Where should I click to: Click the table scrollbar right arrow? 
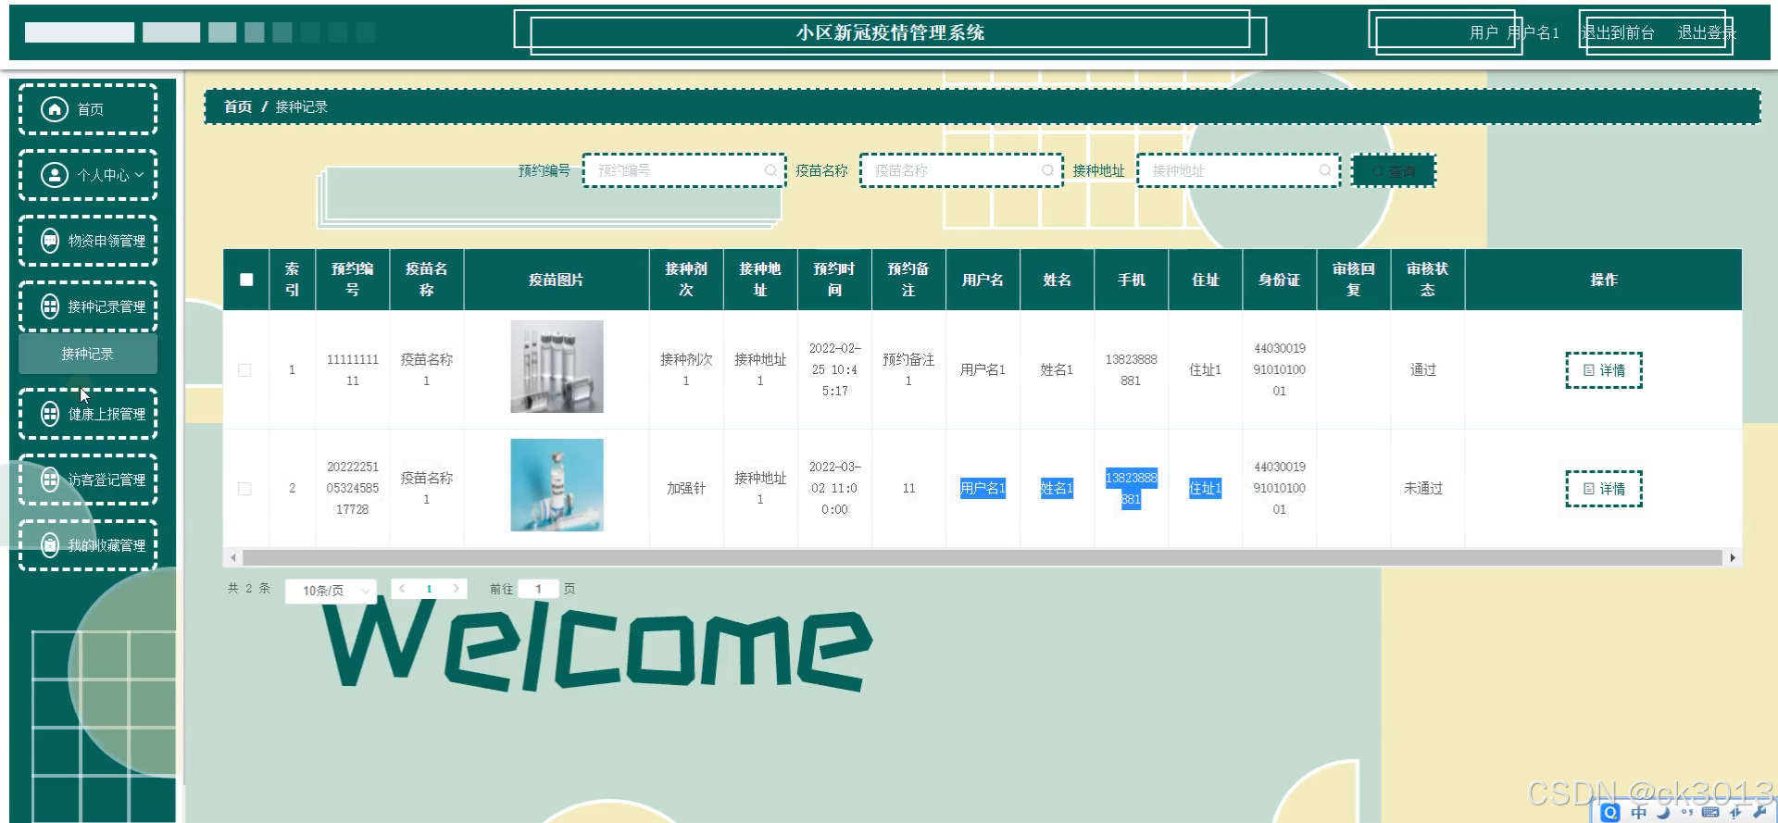[x=1733, y=558]
